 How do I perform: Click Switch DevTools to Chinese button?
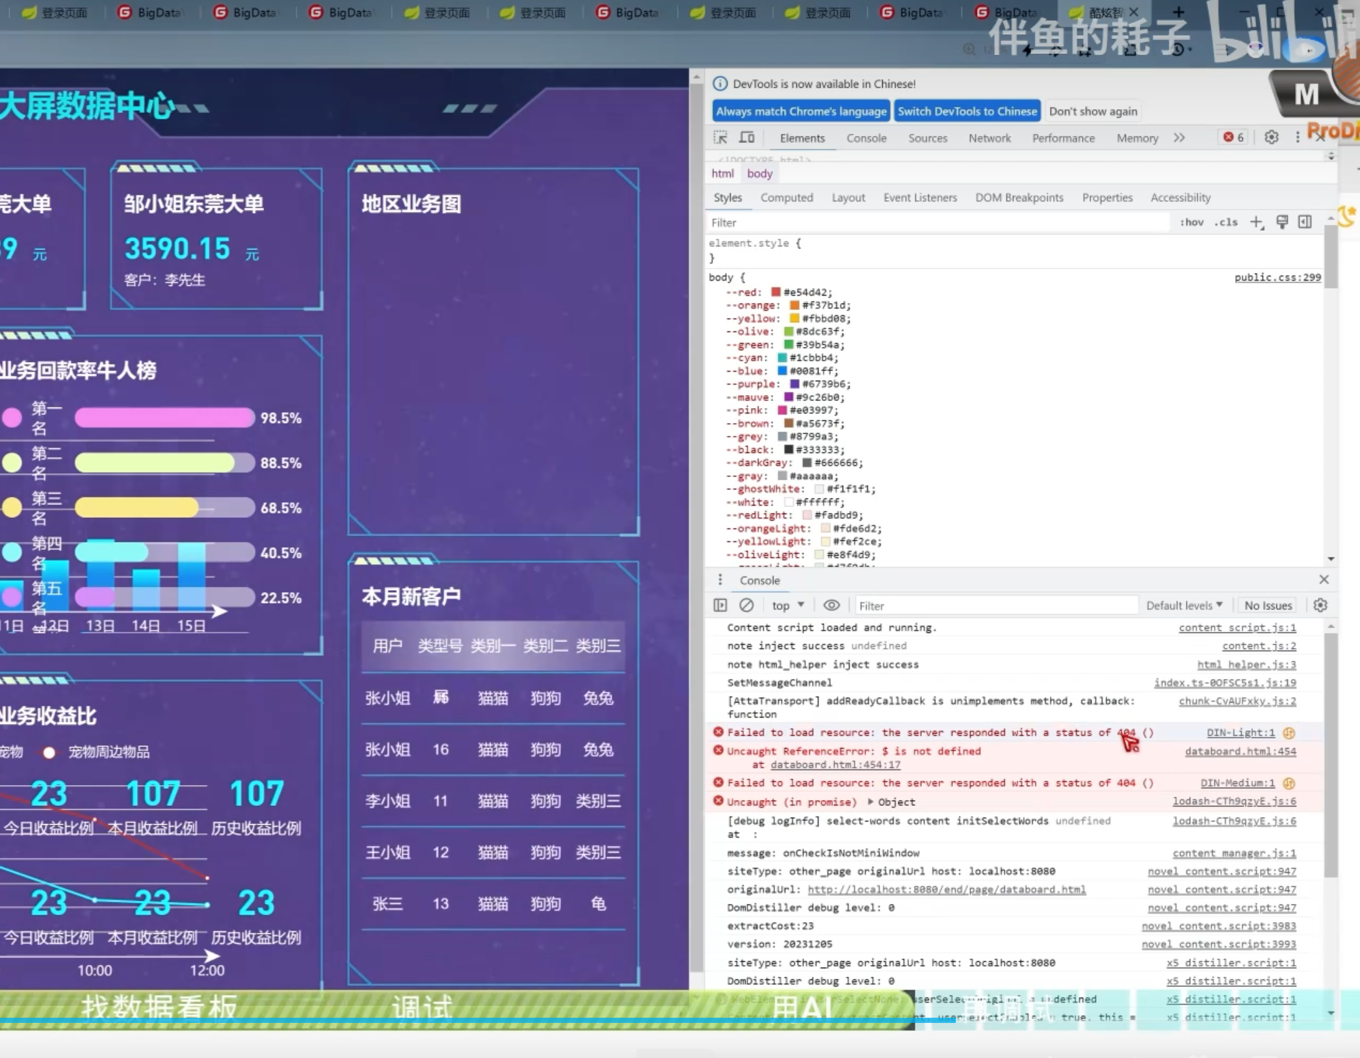(967, 110)
